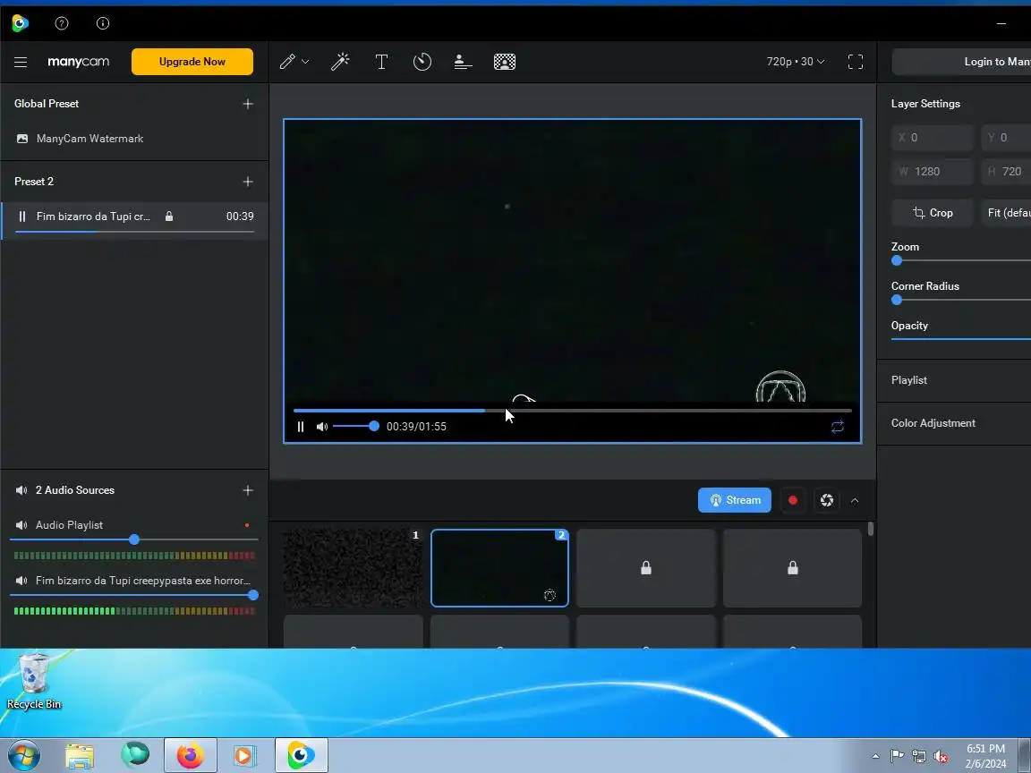Open the hamburger main menu
Viewport: 1031px width, 773px height.
(x=21, y=62)
